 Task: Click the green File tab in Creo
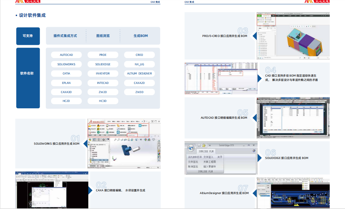tap(259, 15)
